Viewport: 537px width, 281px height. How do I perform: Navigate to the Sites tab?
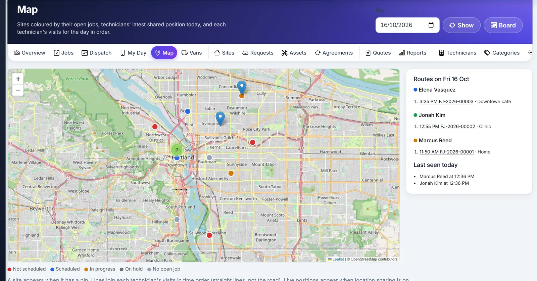click(224, 53)
